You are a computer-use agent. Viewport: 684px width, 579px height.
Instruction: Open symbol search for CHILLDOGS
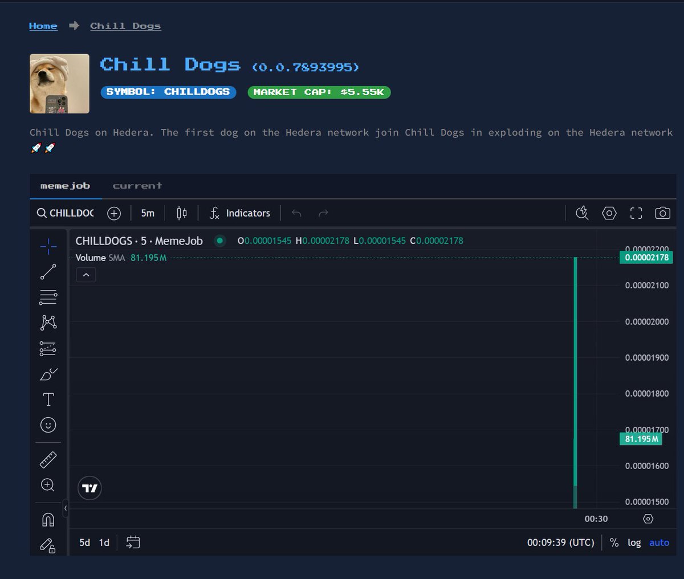pyautogui.click(x=66, y=213)
